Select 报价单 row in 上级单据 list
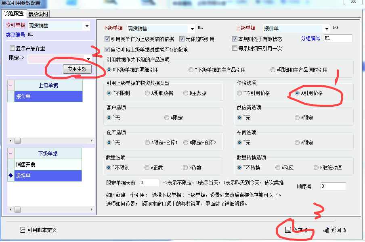 [48, 96]
